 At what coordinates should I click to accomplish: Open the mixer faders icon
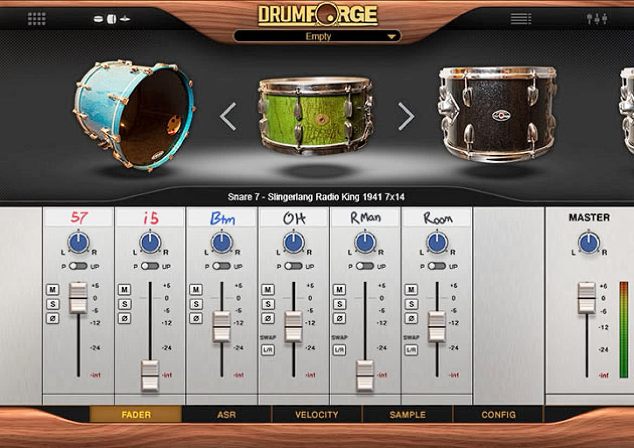(597, 18)
